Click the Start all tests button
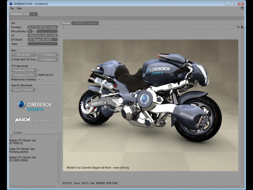 point(23,55)
